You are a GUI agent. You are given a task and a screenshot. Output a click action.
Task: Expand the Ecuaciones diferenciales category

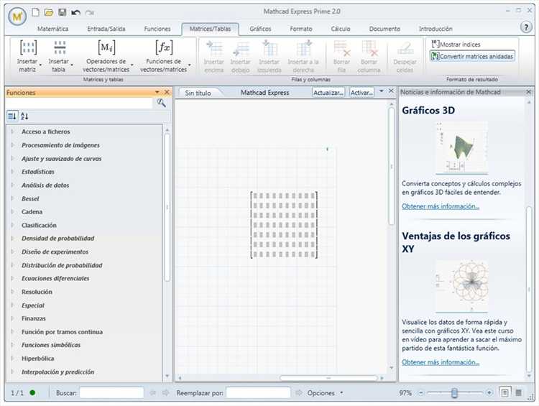(x=13, y=278)
